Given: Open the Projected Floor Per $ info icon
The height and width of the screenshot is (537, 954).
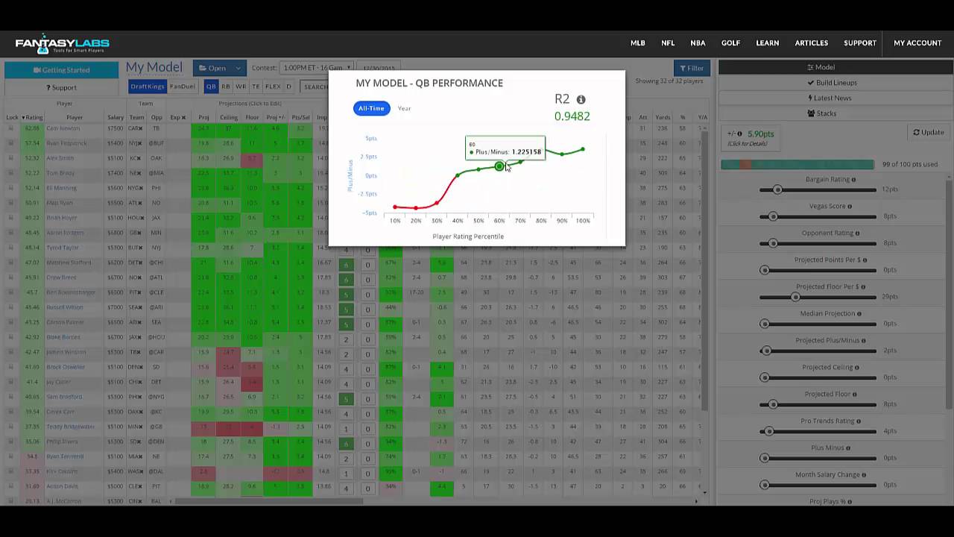Looking at the screenshot, I should point(865,287).
